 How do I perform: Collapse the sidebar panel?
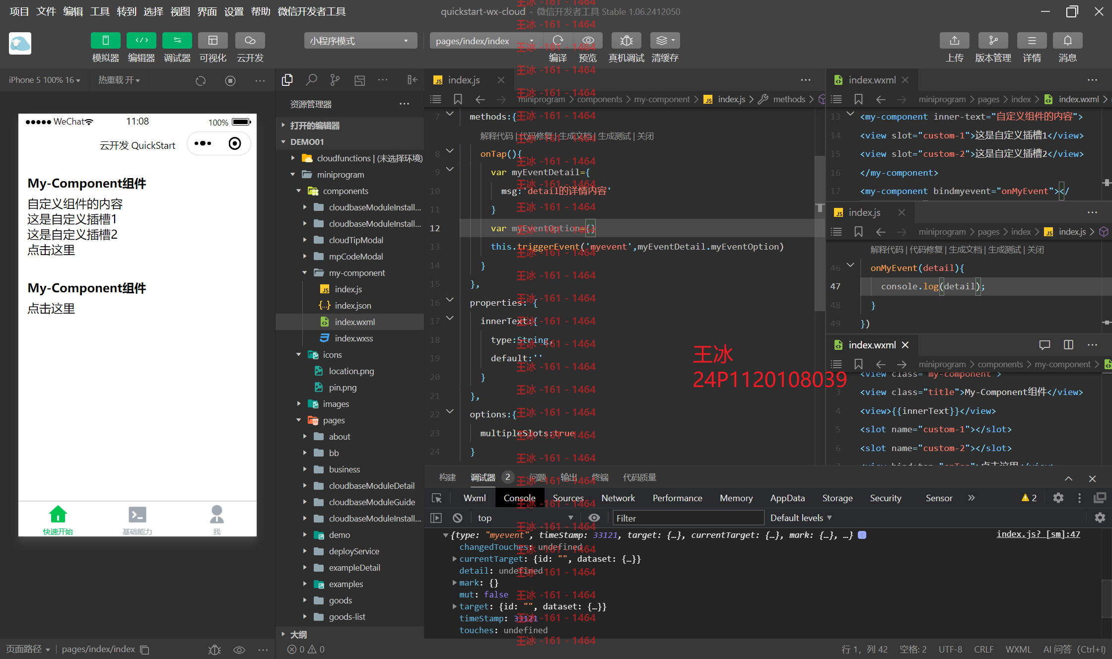tap(413, 80)
